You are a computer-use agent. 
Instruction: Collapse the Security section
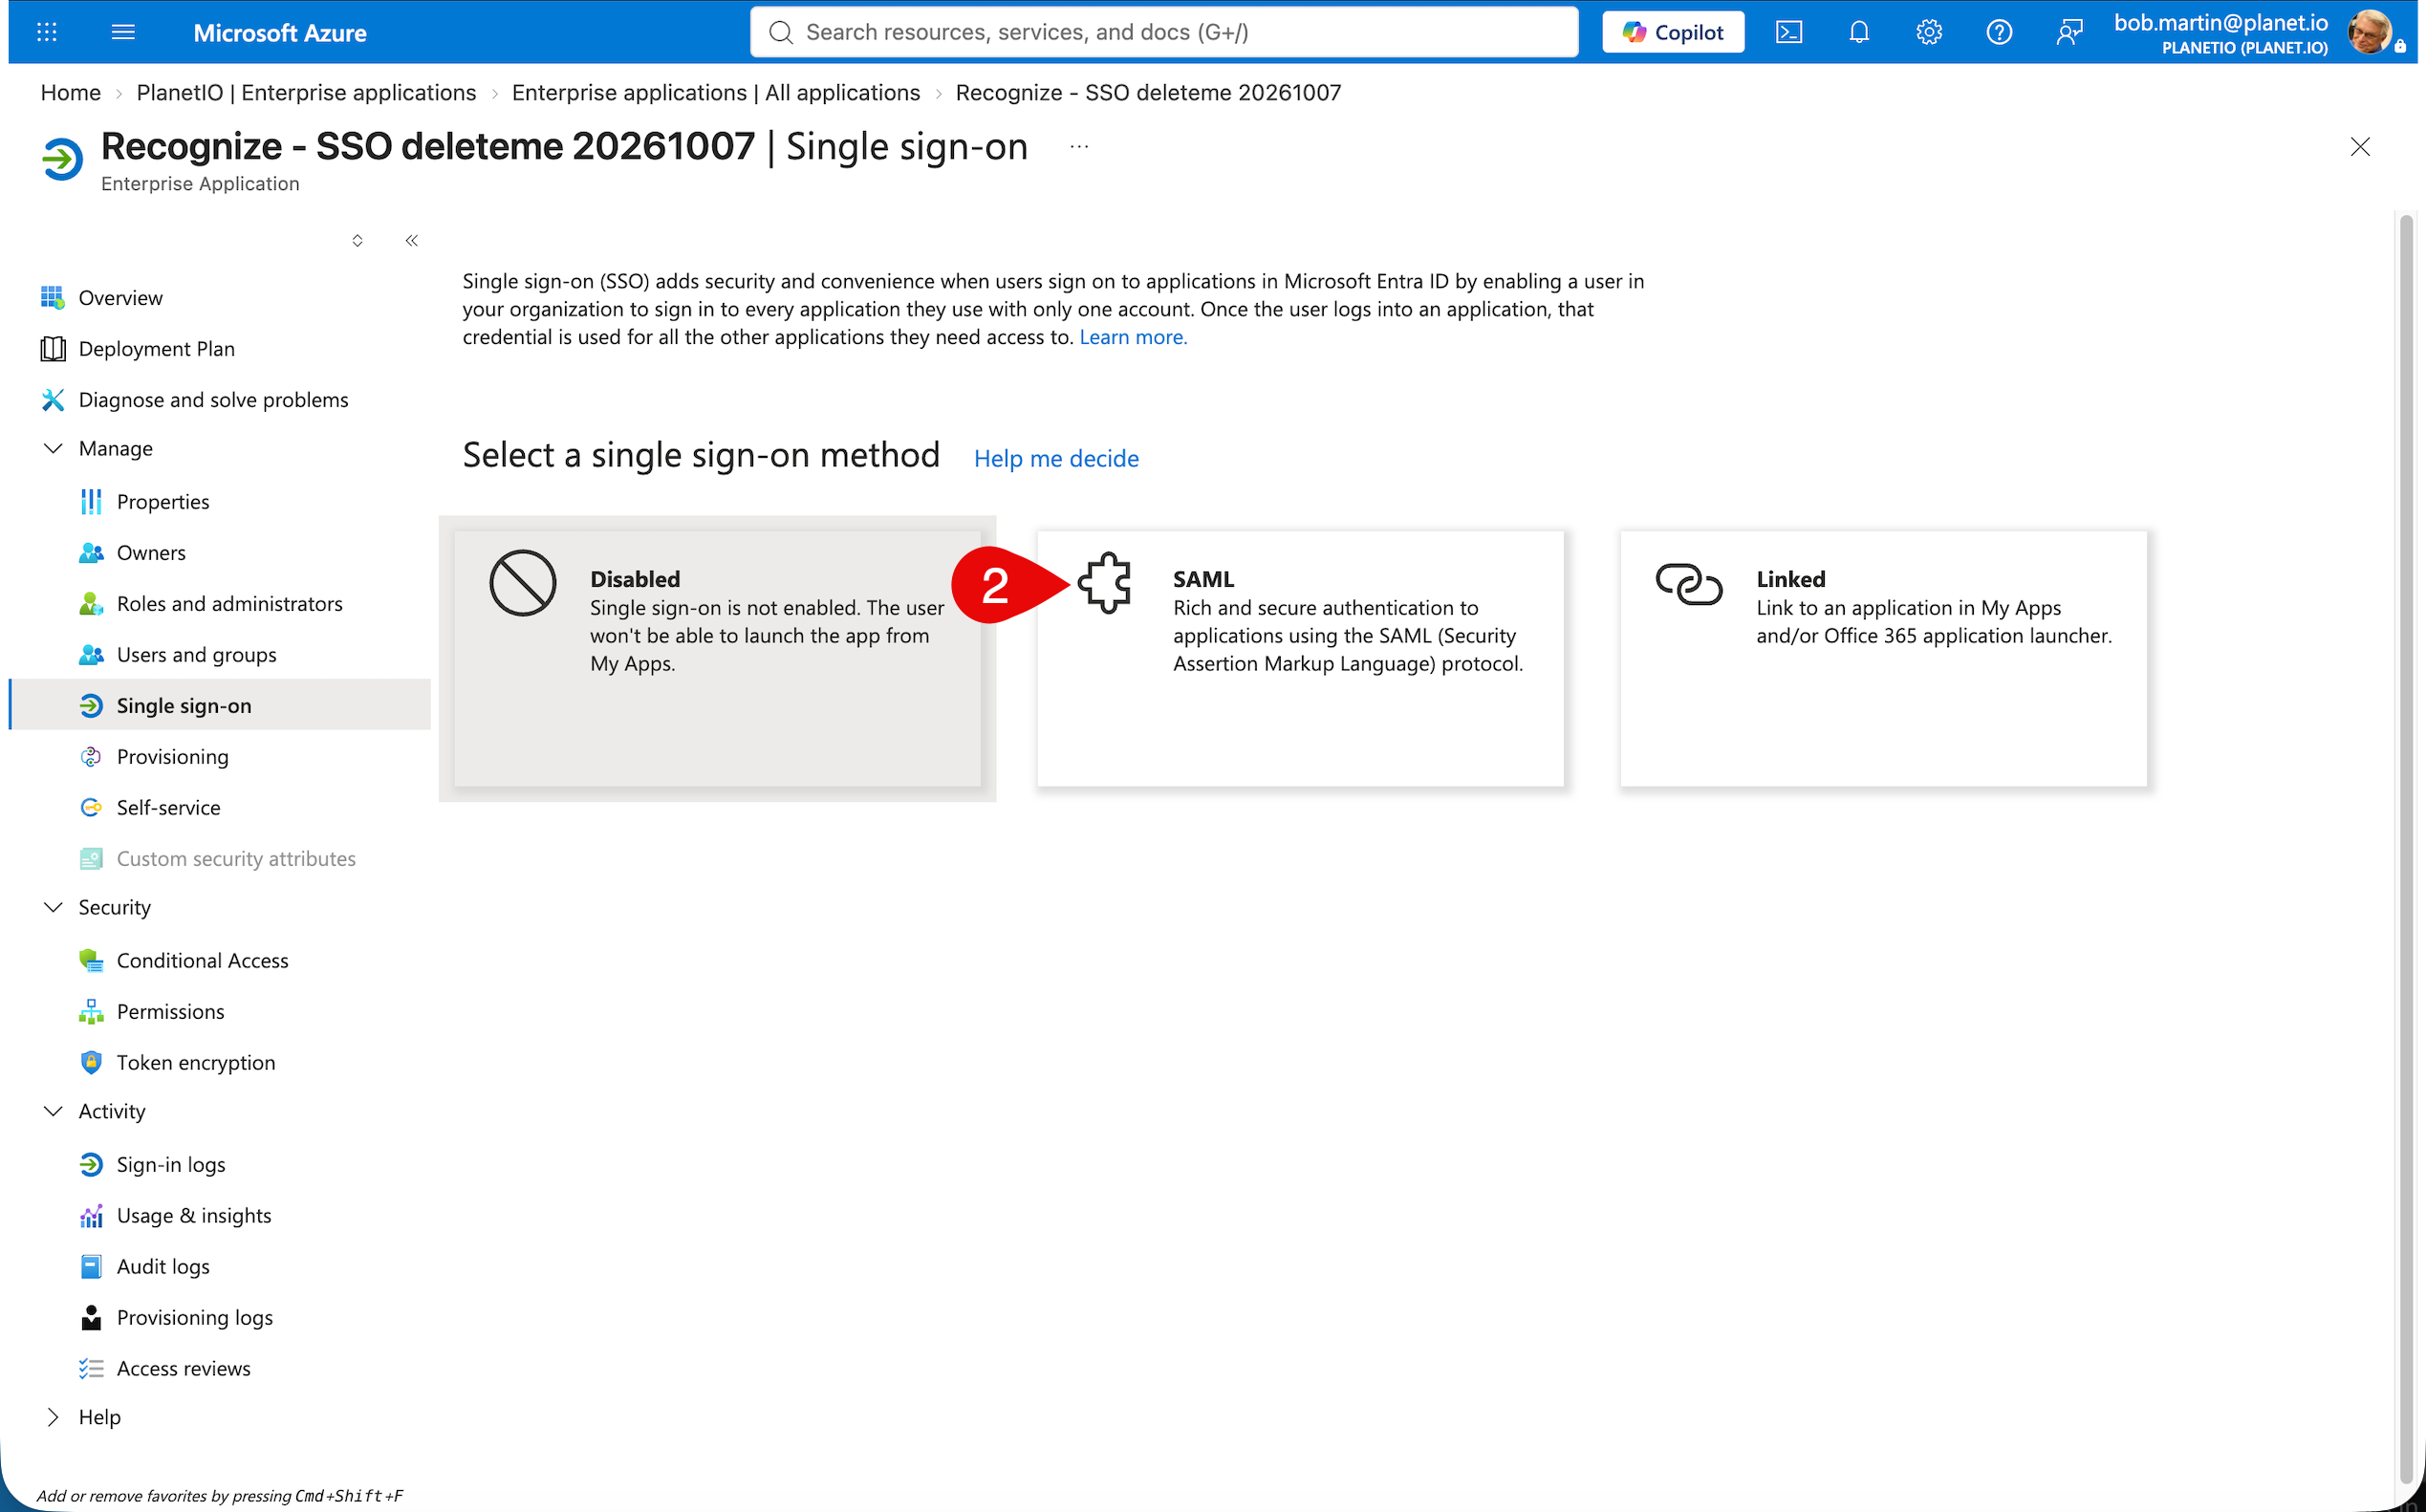53,907
